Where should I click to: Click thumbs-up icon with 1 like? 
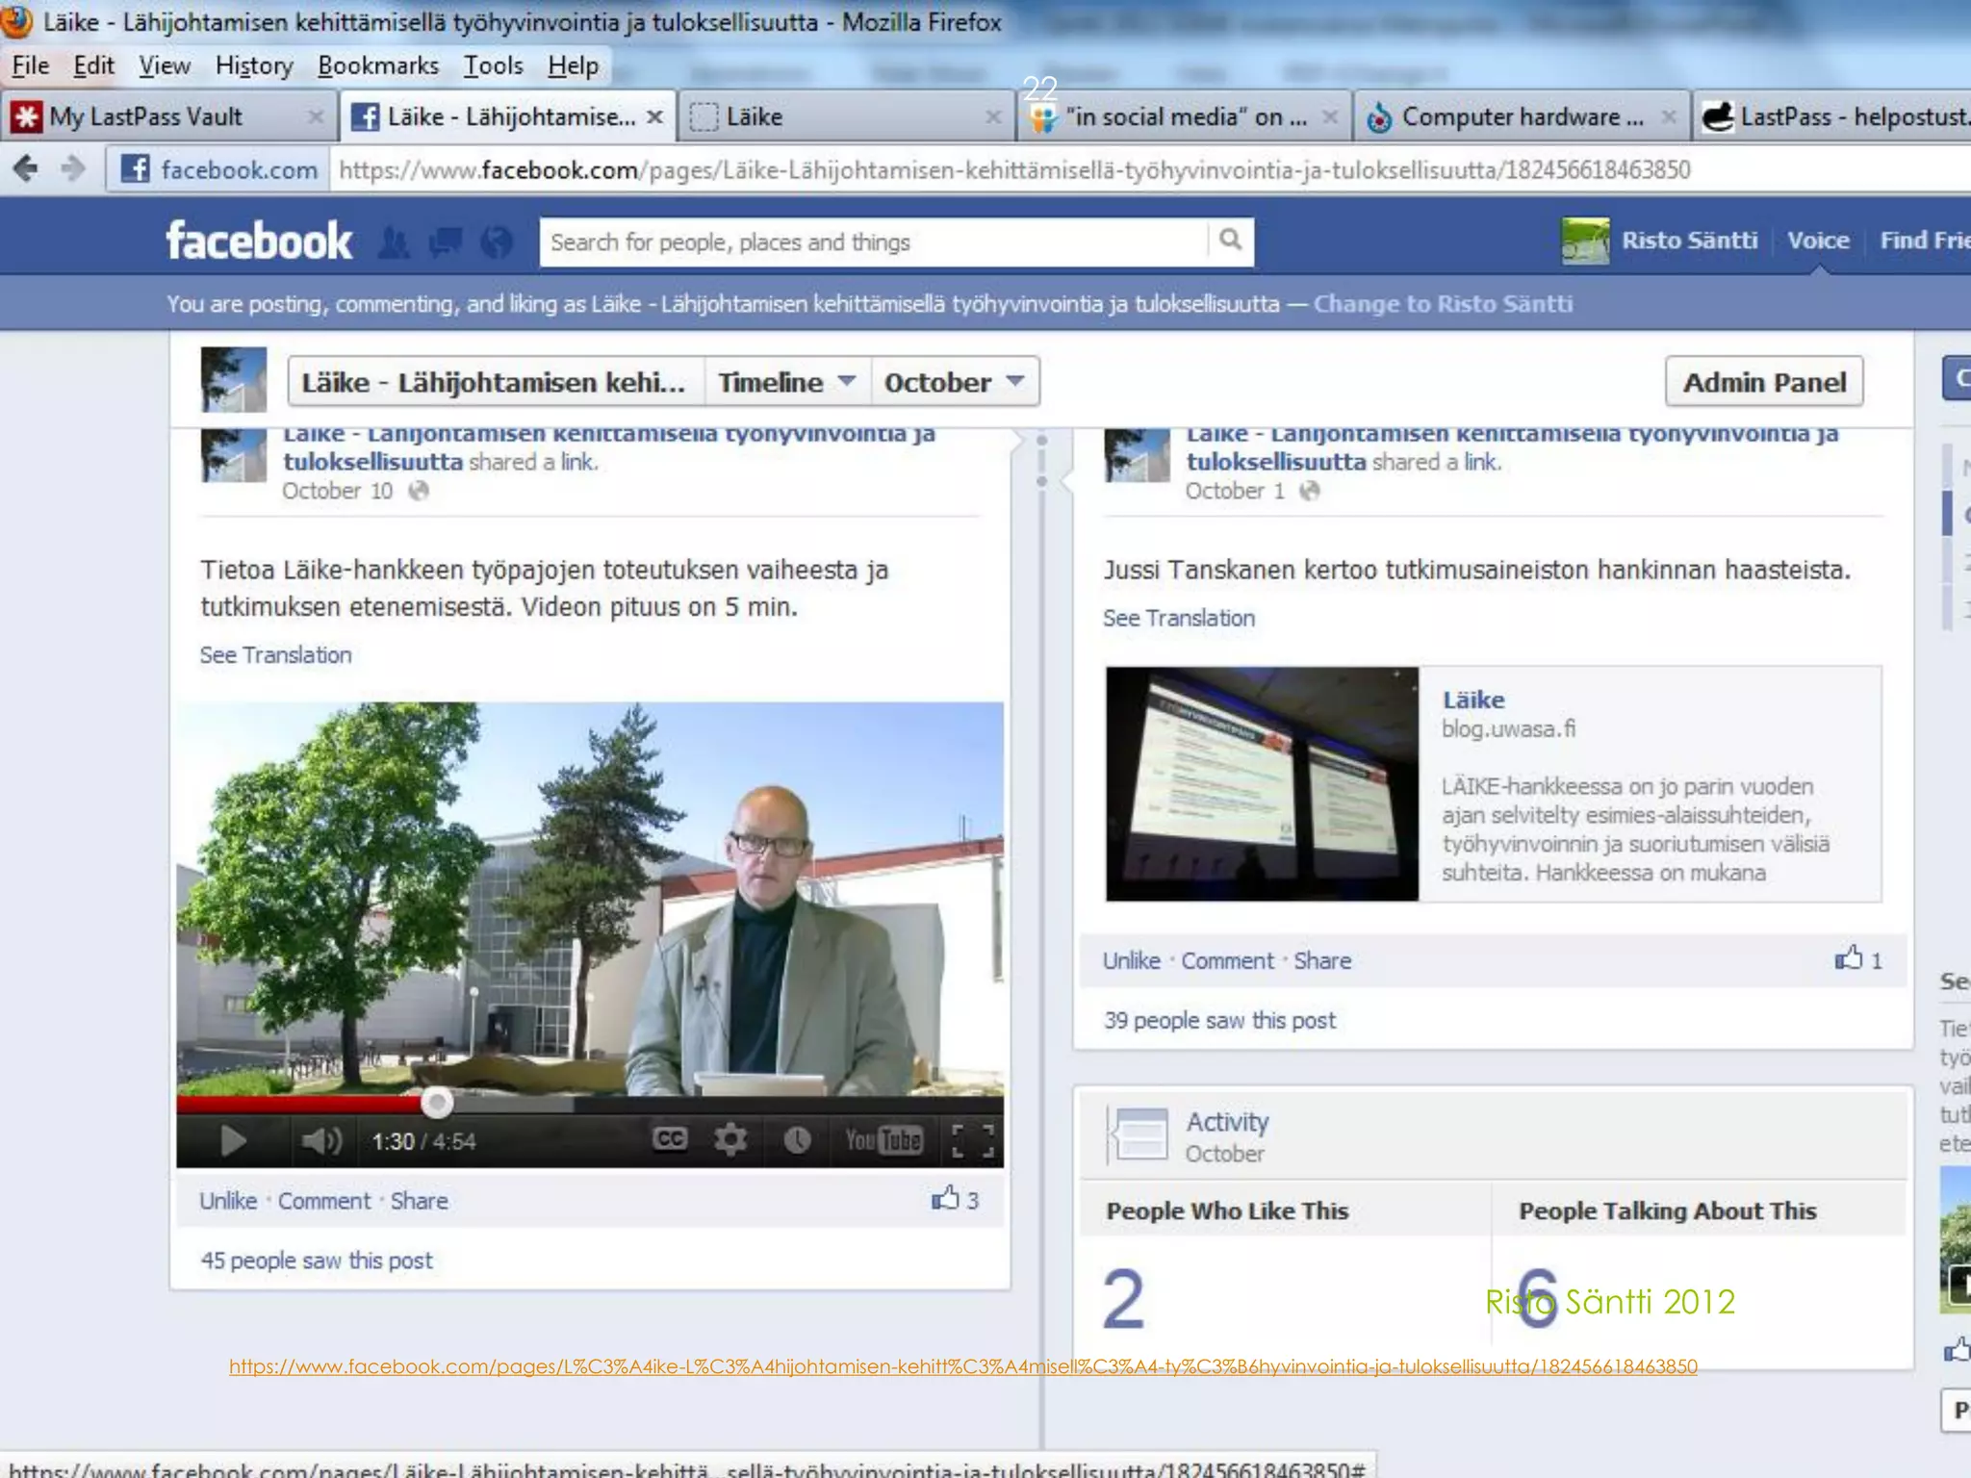pos(1849,957)
